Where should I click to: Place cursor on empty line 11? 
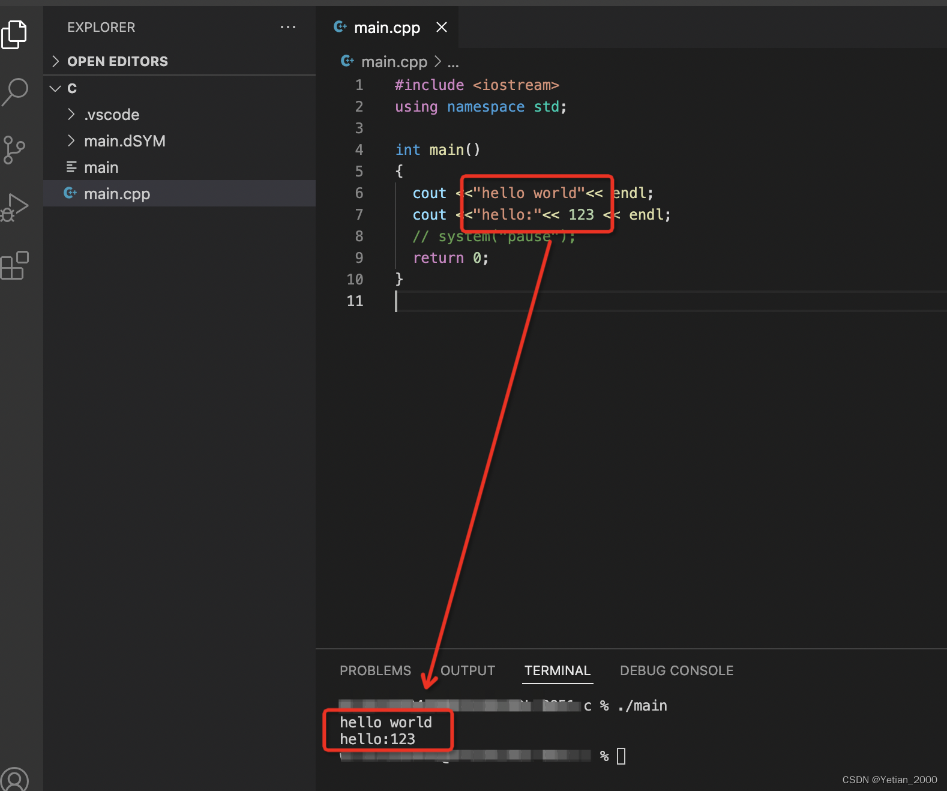click(x=670, y=301)
